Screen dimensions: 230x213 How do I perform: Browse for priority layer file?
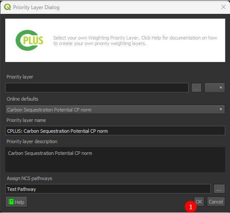(196, 88)
